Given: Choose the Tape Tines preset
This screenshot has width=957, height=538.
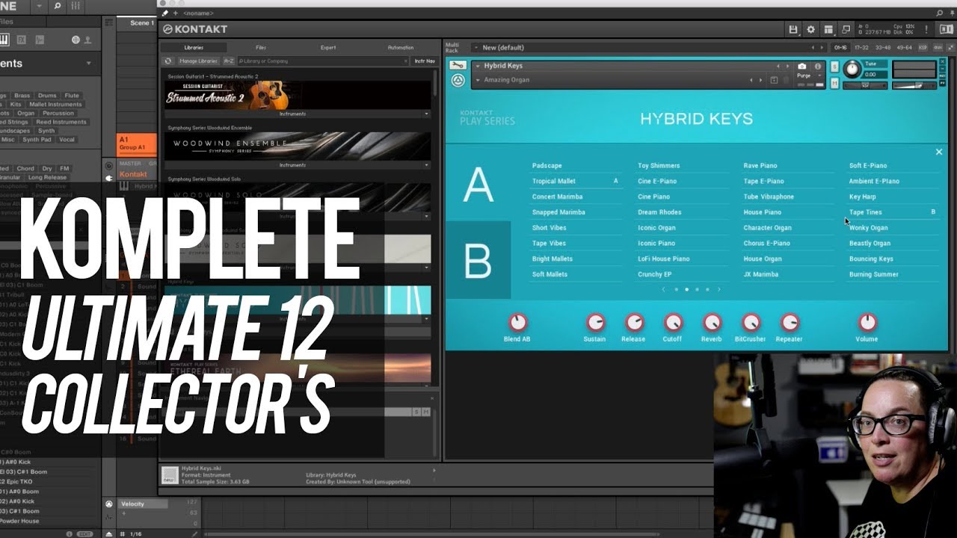Looking at the screenshot, I should pos(865,212).
